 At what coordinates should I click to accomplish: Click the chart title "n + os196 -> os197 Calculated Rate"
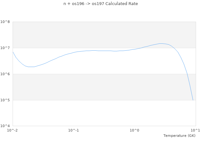[101, 4]
